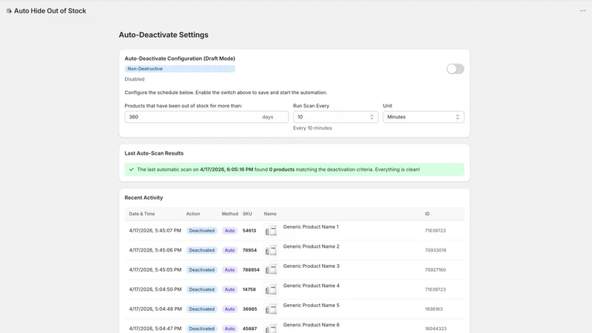Click thumbnail of Generic Product Name 5
Screen dimensions: 592x333
pyautogui.click(x=271, y=309)
